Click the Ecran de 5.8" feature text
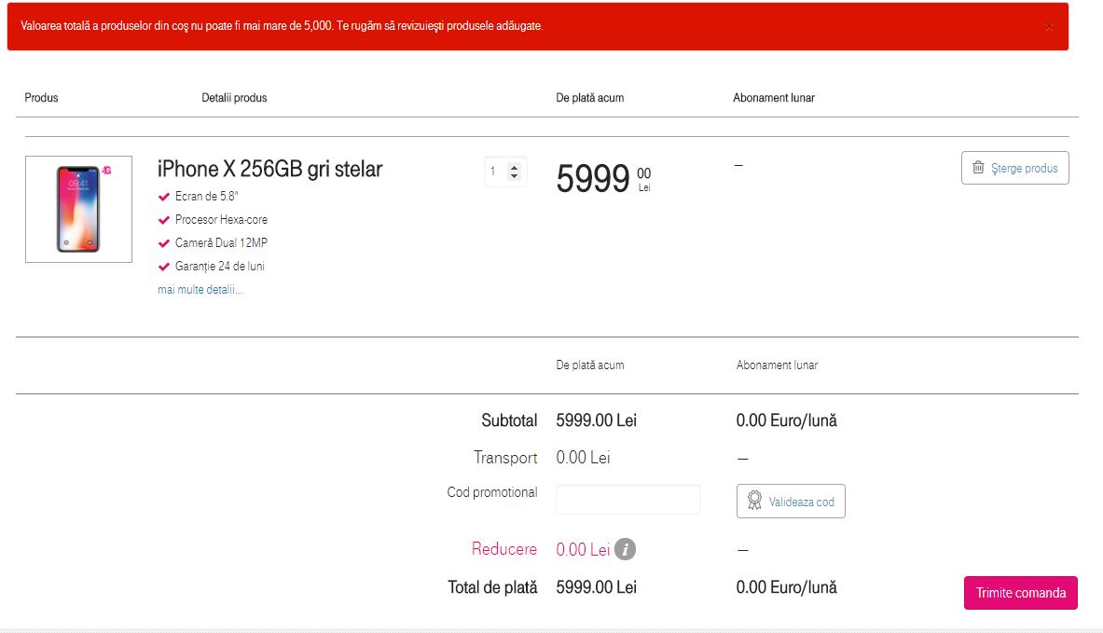Viewport: 1103px width, 633px height. click(x=207, y=196)
